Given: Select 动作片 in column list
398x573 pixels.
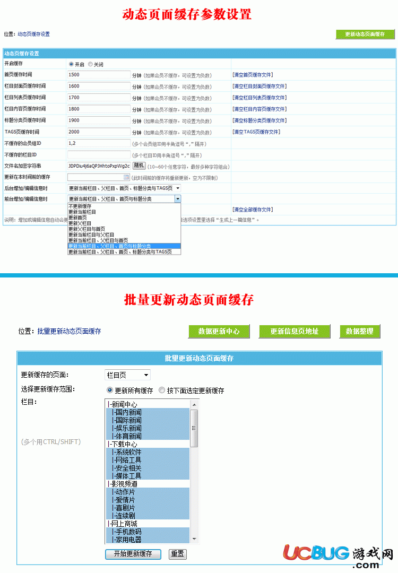Looking at the screenshot, I should pyautogui.click(x=148, y=492).
